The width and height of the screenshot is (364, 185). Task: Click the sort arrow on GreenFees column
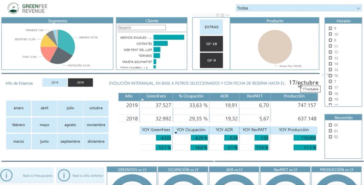142,99
